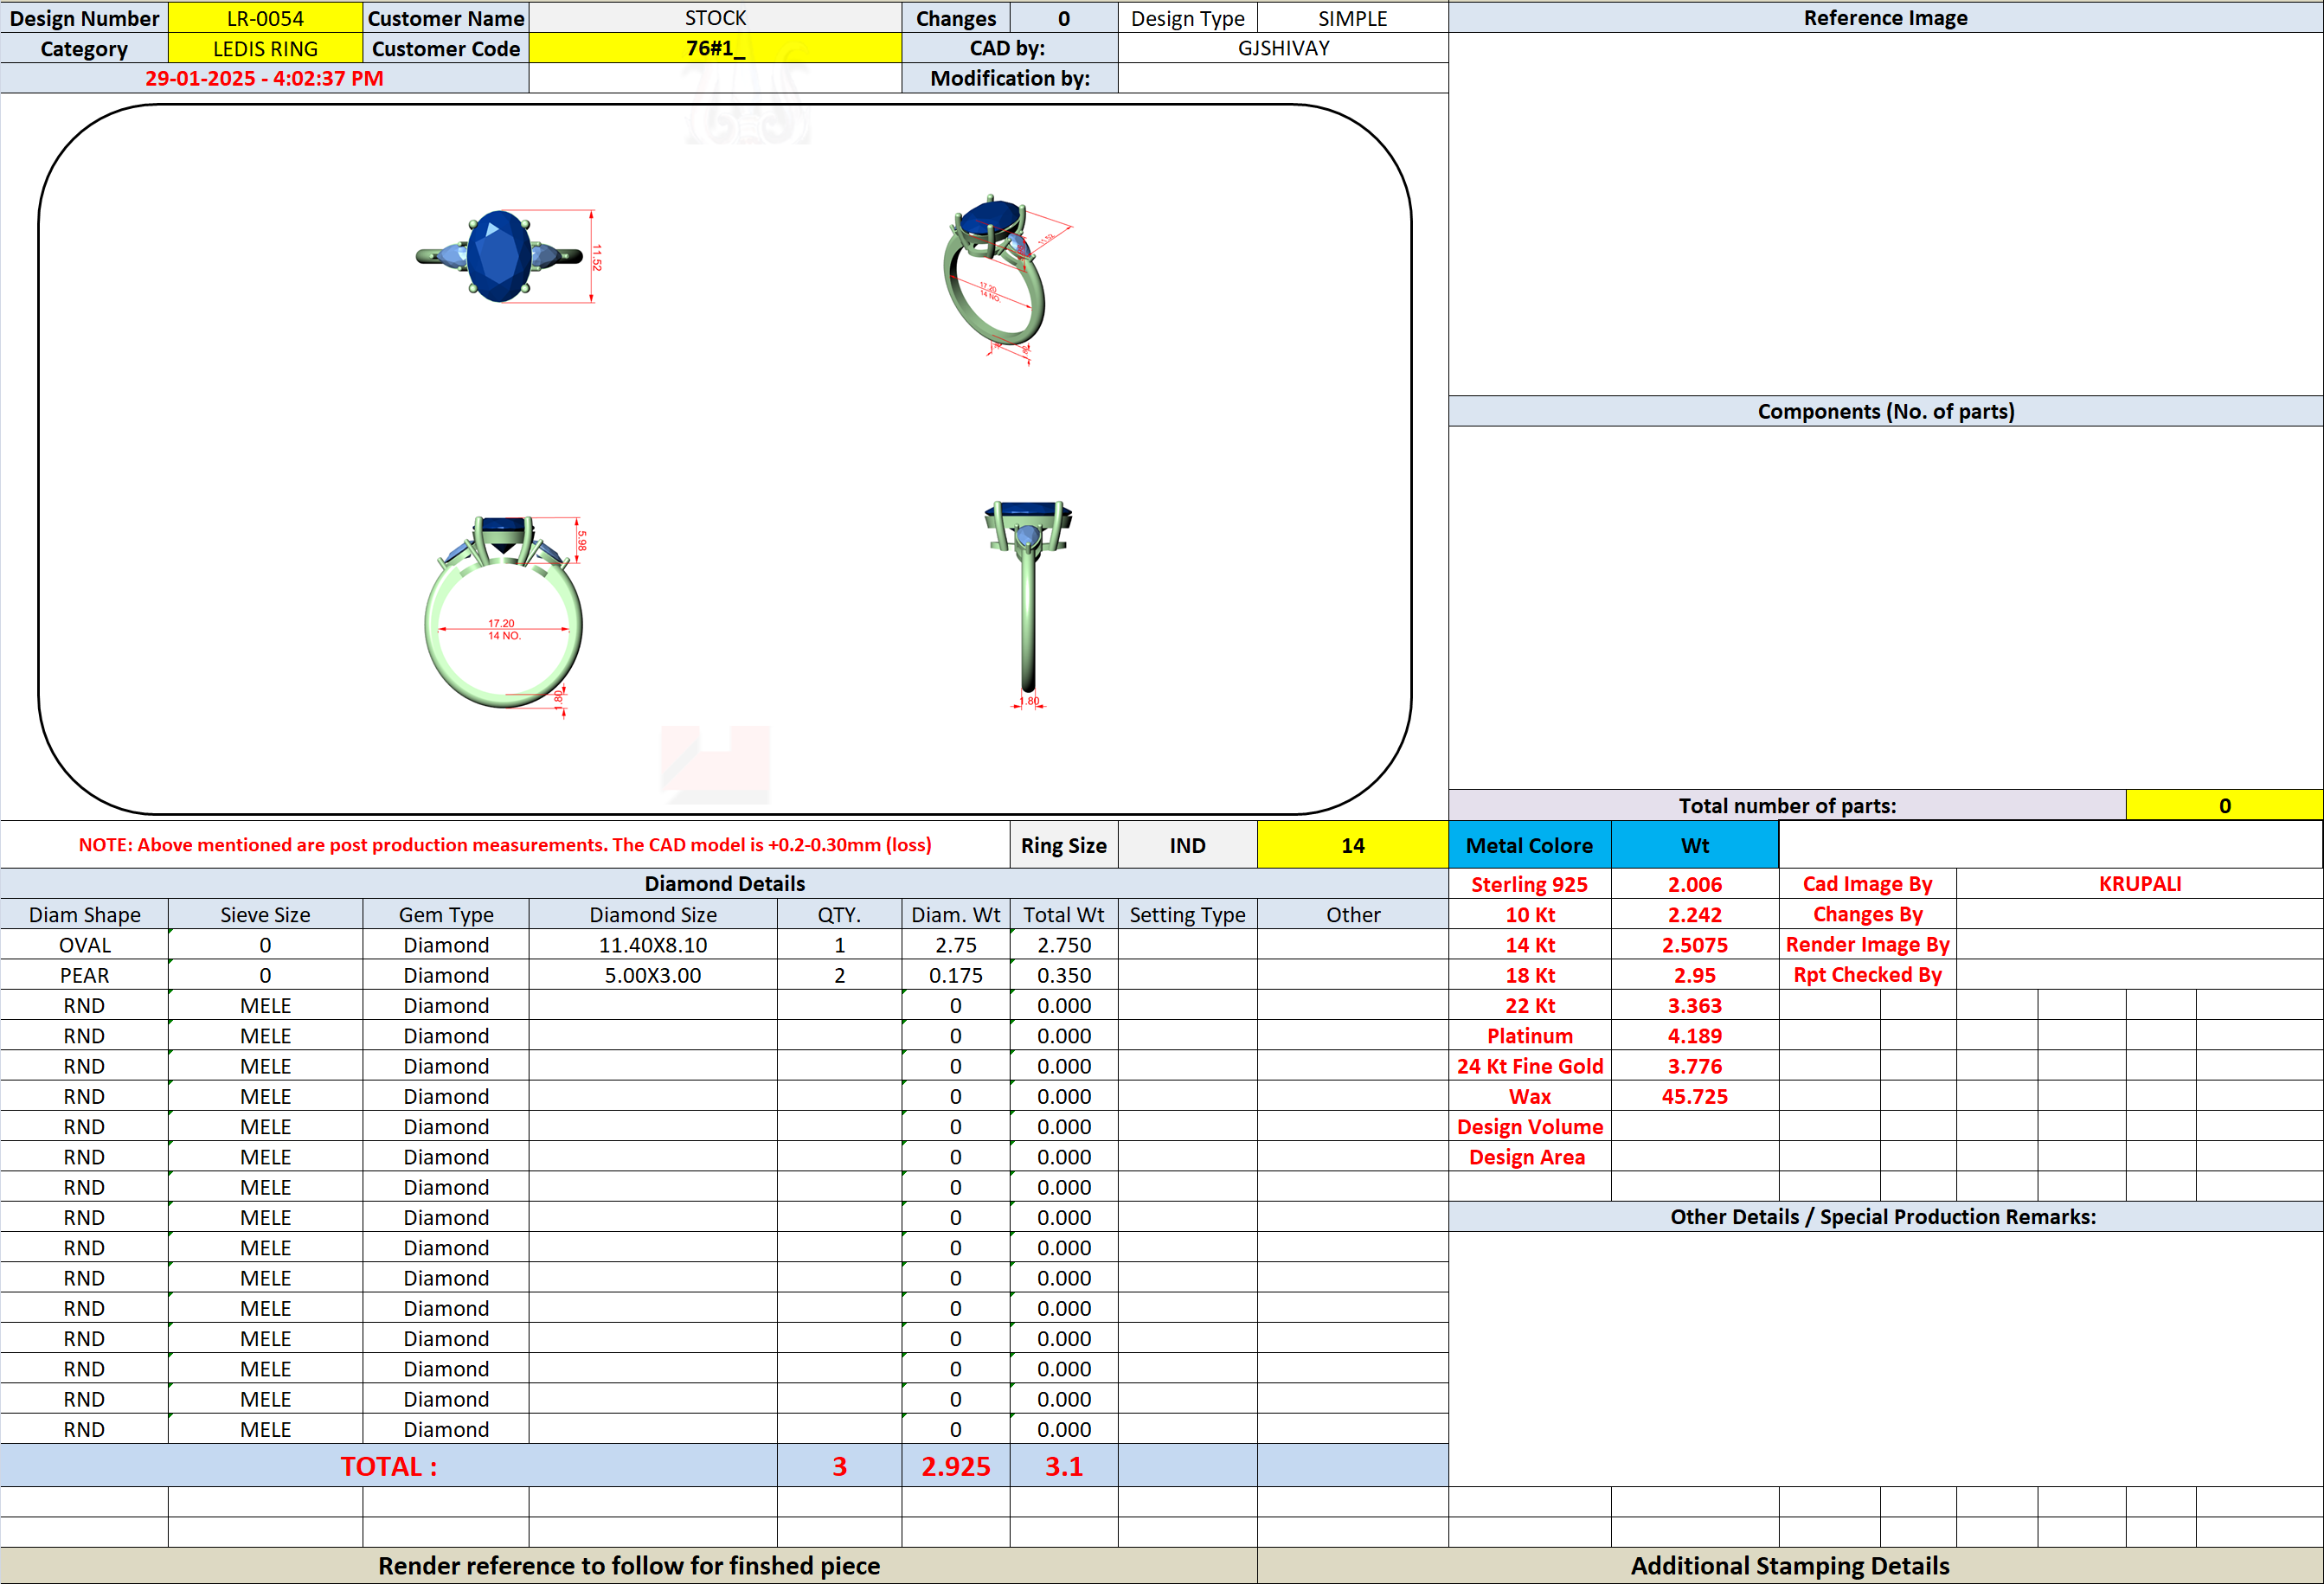Click the Render Image By label

[x=1867, y=944]
